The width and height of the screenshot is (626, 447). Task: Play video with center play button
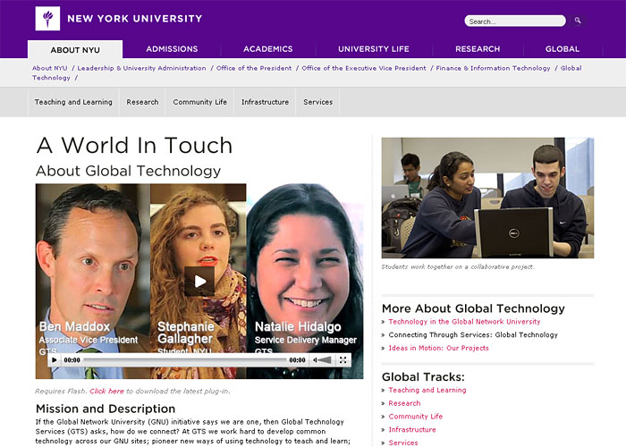click(x=199, y=281)
